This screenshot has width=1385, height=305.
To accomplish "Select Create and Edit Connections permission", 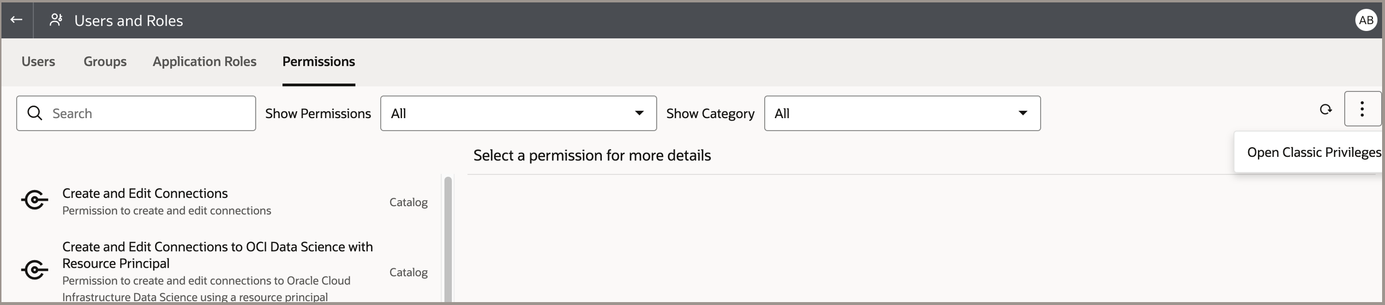I will point(145,193).
